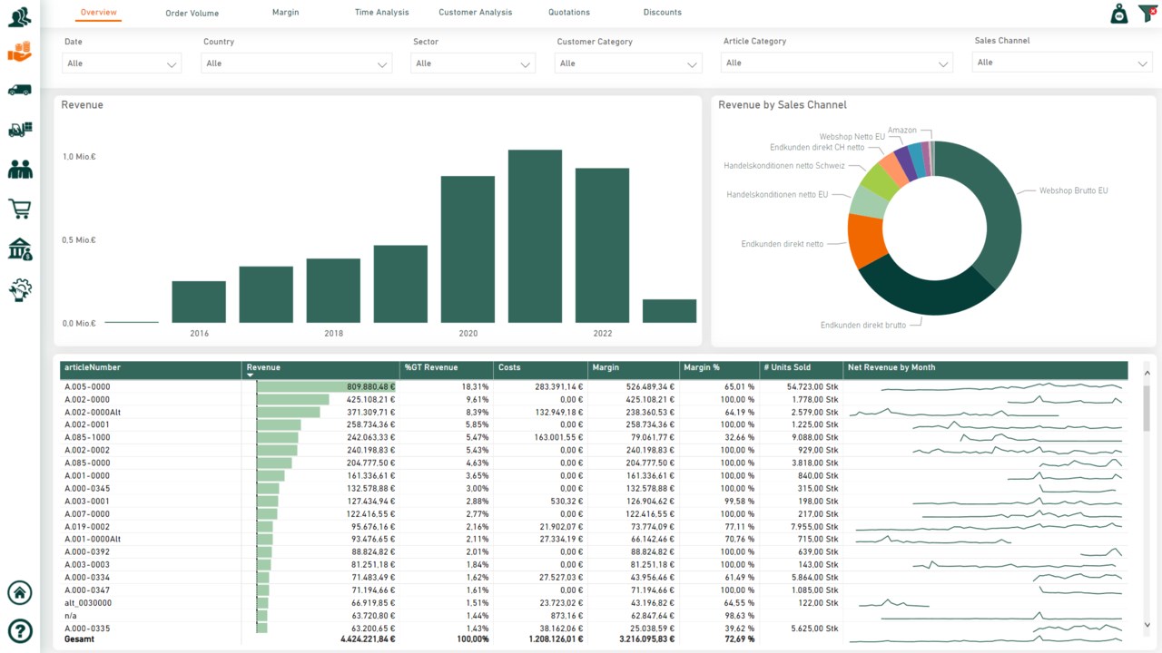Go to the home page icon
The height and width of the screenshot is (653, 1162).
[19, 592]
